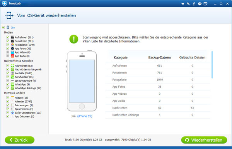Open the Facebook icon in title bar
The width and height of the screenshot is (232, 149).
[x=194, y=4]
